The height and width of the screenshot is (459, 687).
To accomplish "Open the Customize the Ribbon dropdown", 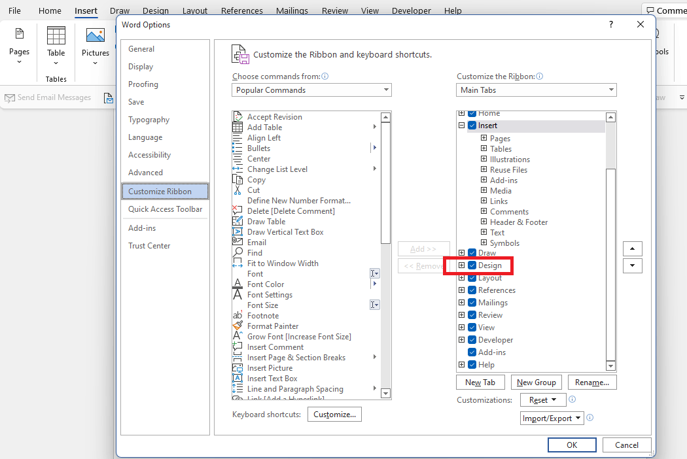I will point(537,90).
